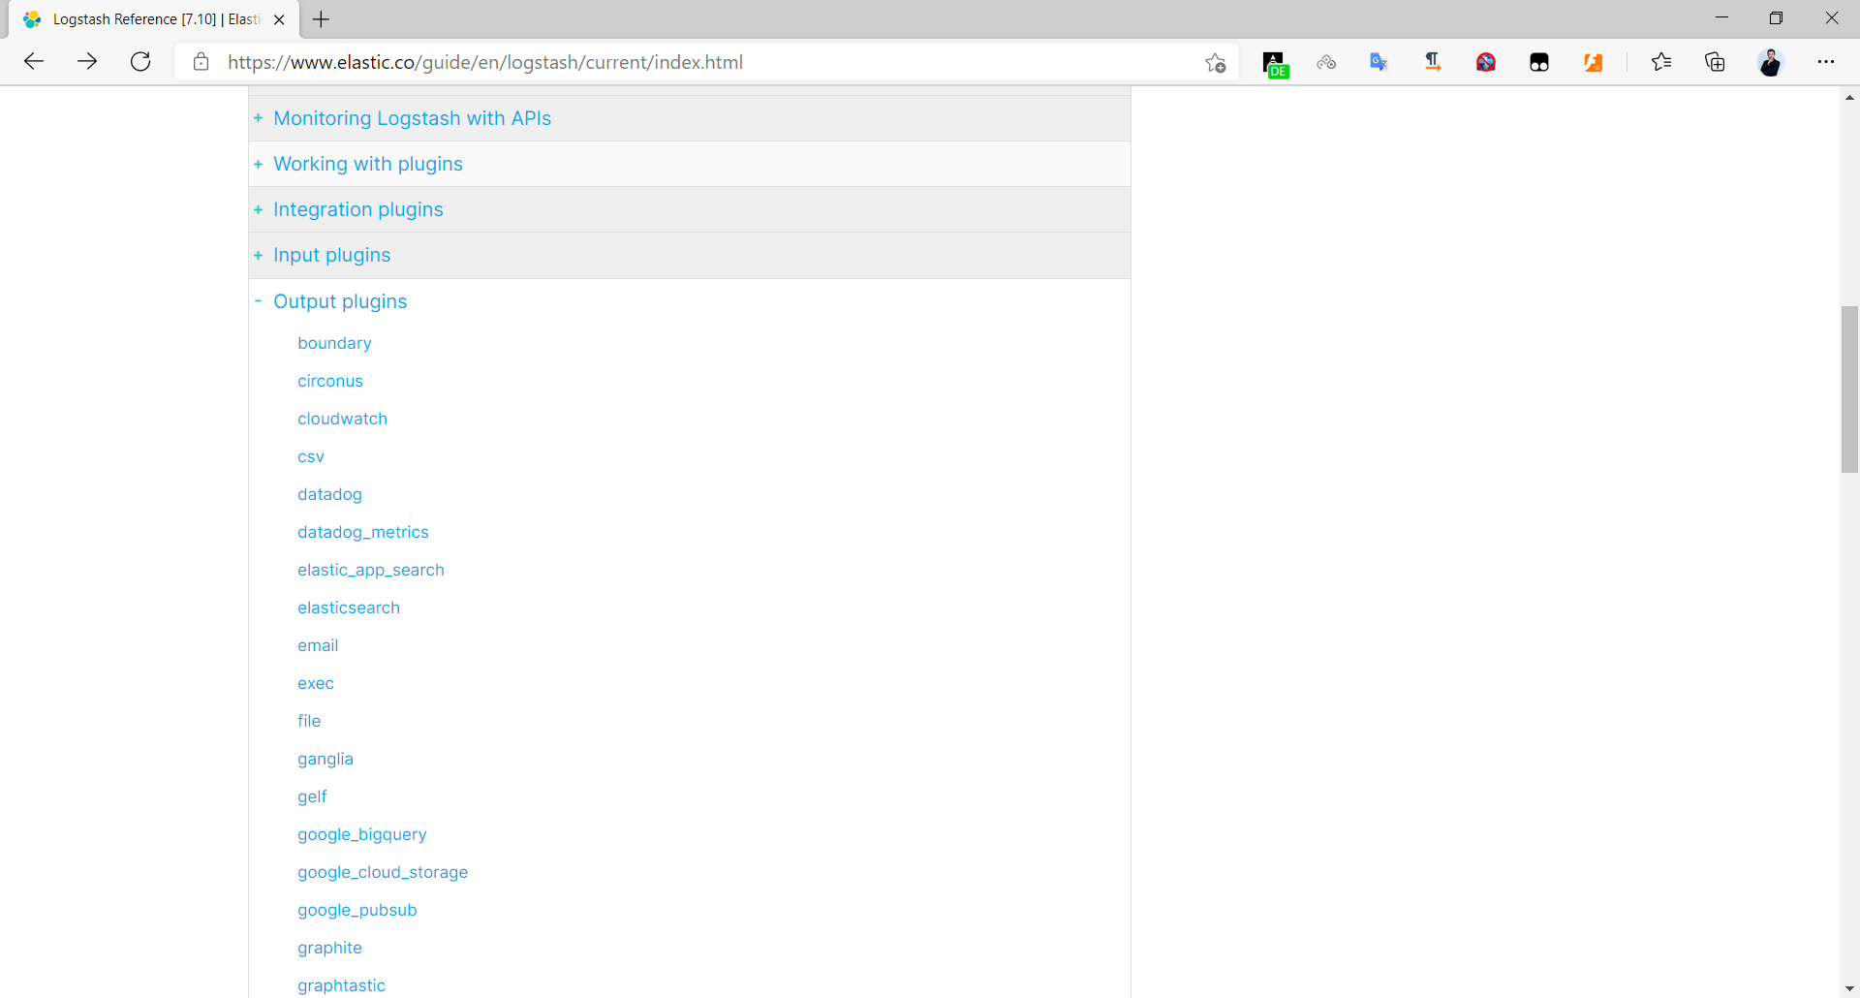The image size is (1860, 998).
Task: Open browser Collections
Action: 1715,62
